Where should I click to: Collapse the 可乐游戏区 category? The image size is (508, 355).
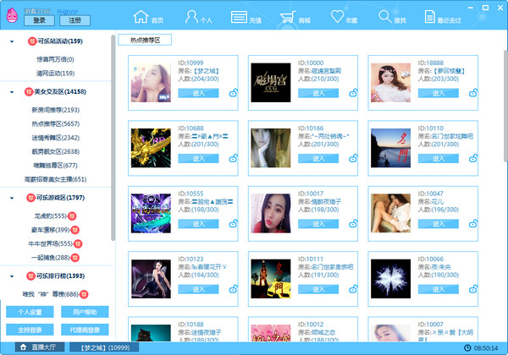pyautogui.click(x=12, y=198)
